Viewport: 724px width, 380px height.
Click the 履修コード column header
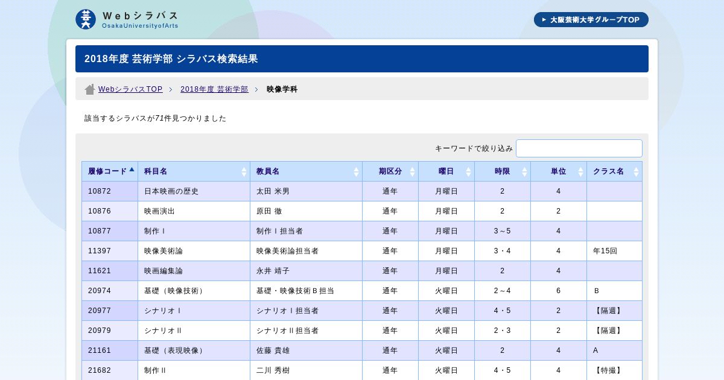pyautogui.click(x=110, y=171)
